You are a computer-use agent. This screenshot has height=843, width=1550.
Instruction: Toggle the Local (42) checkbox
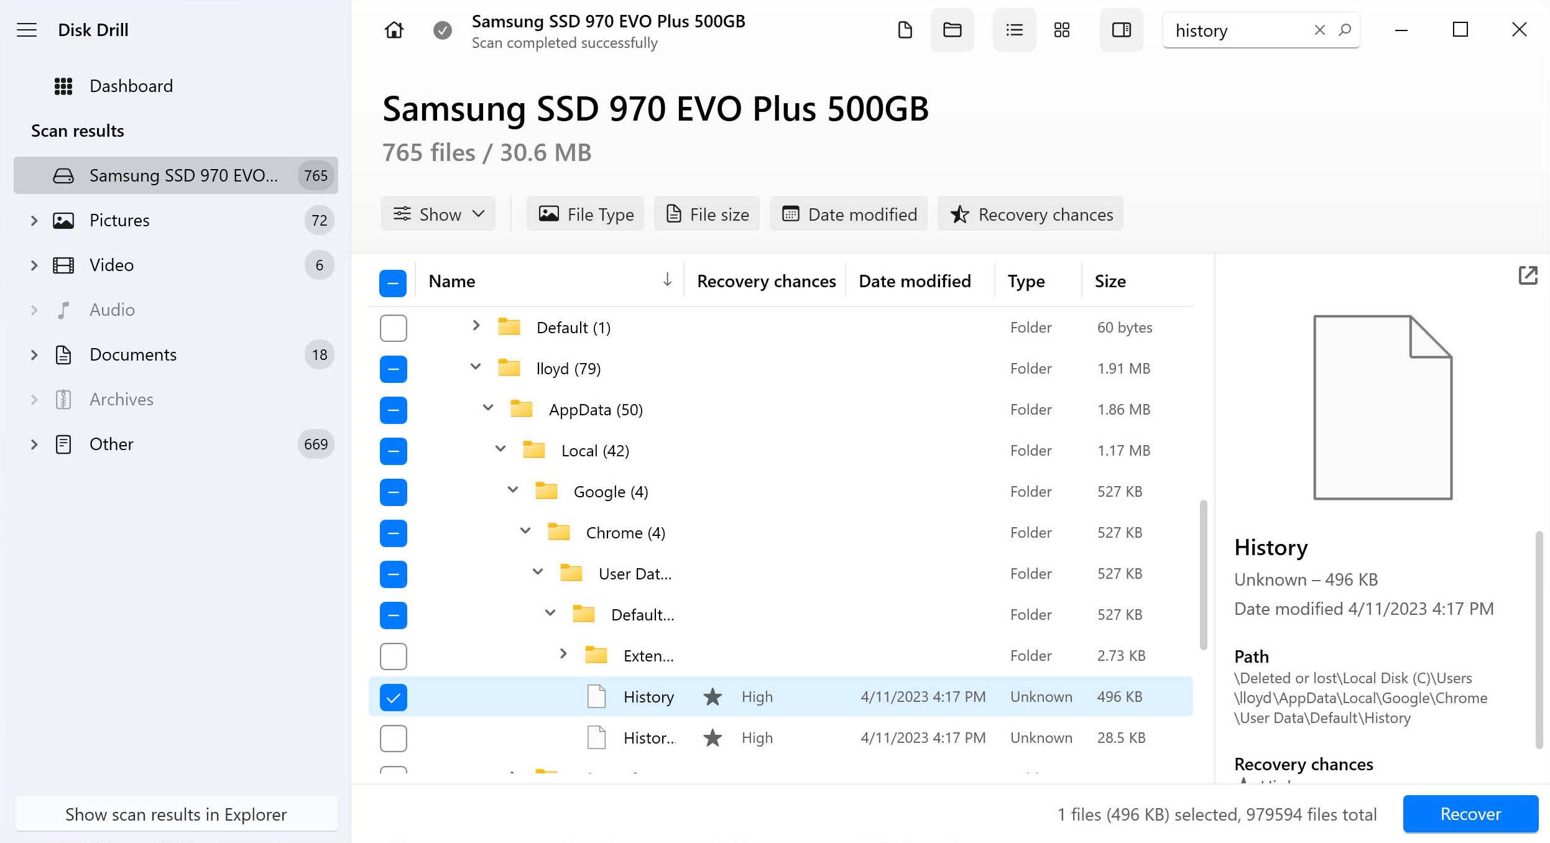pos(393,451)
